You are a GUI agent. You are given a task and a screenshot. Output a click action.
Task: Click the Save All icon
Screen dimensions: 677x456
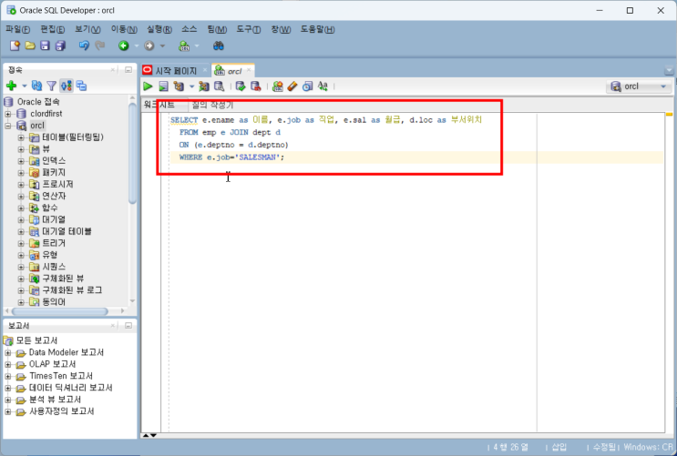click(60, 46)
